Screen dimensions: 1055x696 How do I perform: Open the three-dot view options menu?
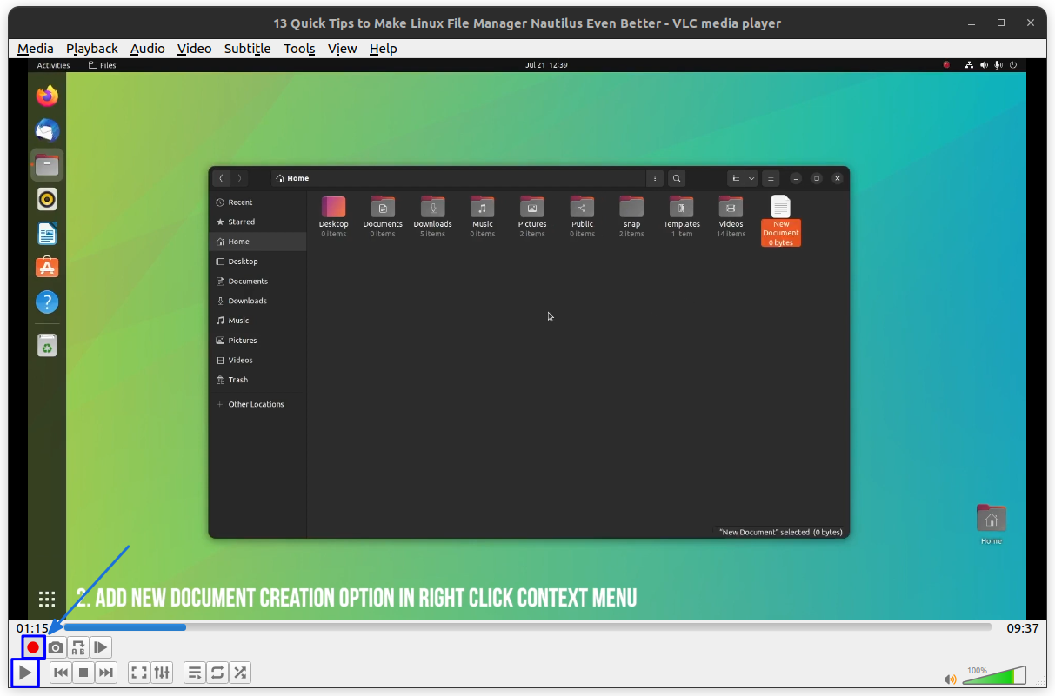pos(655,178)
